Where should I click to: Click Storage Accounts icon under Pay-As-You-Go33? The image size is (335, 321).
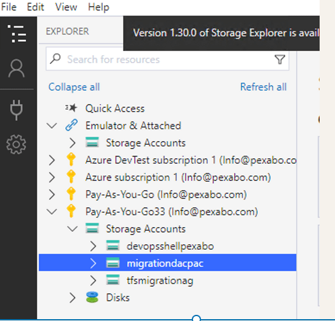click(92, 228)
